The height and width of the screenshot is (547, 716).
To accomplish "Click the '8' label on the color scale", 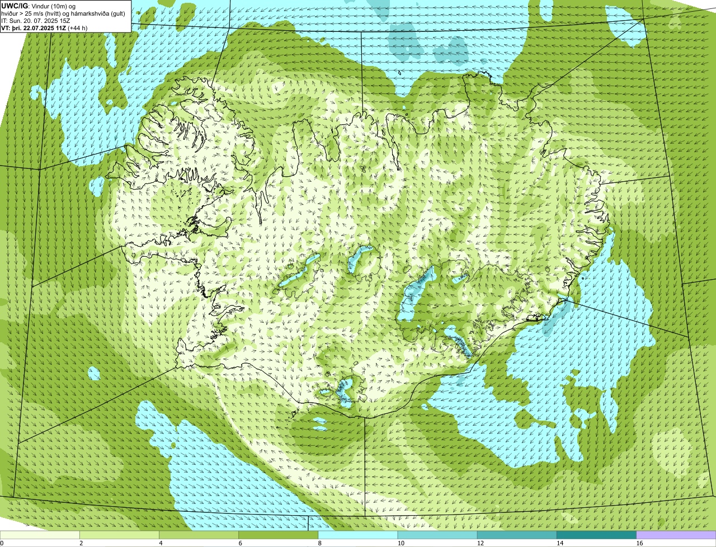I will (x=319, y=543).
